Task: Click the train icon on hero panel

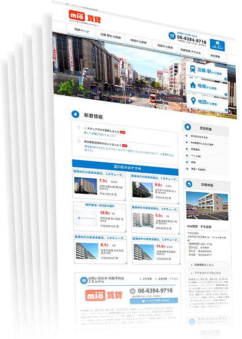Action: coord(192,69)
